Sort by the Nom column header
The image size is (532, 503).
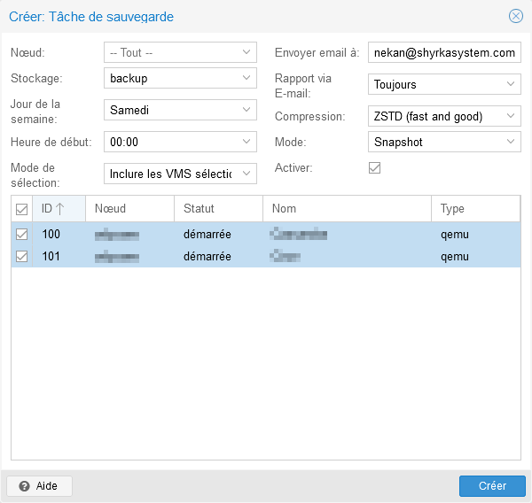(346, 209)
